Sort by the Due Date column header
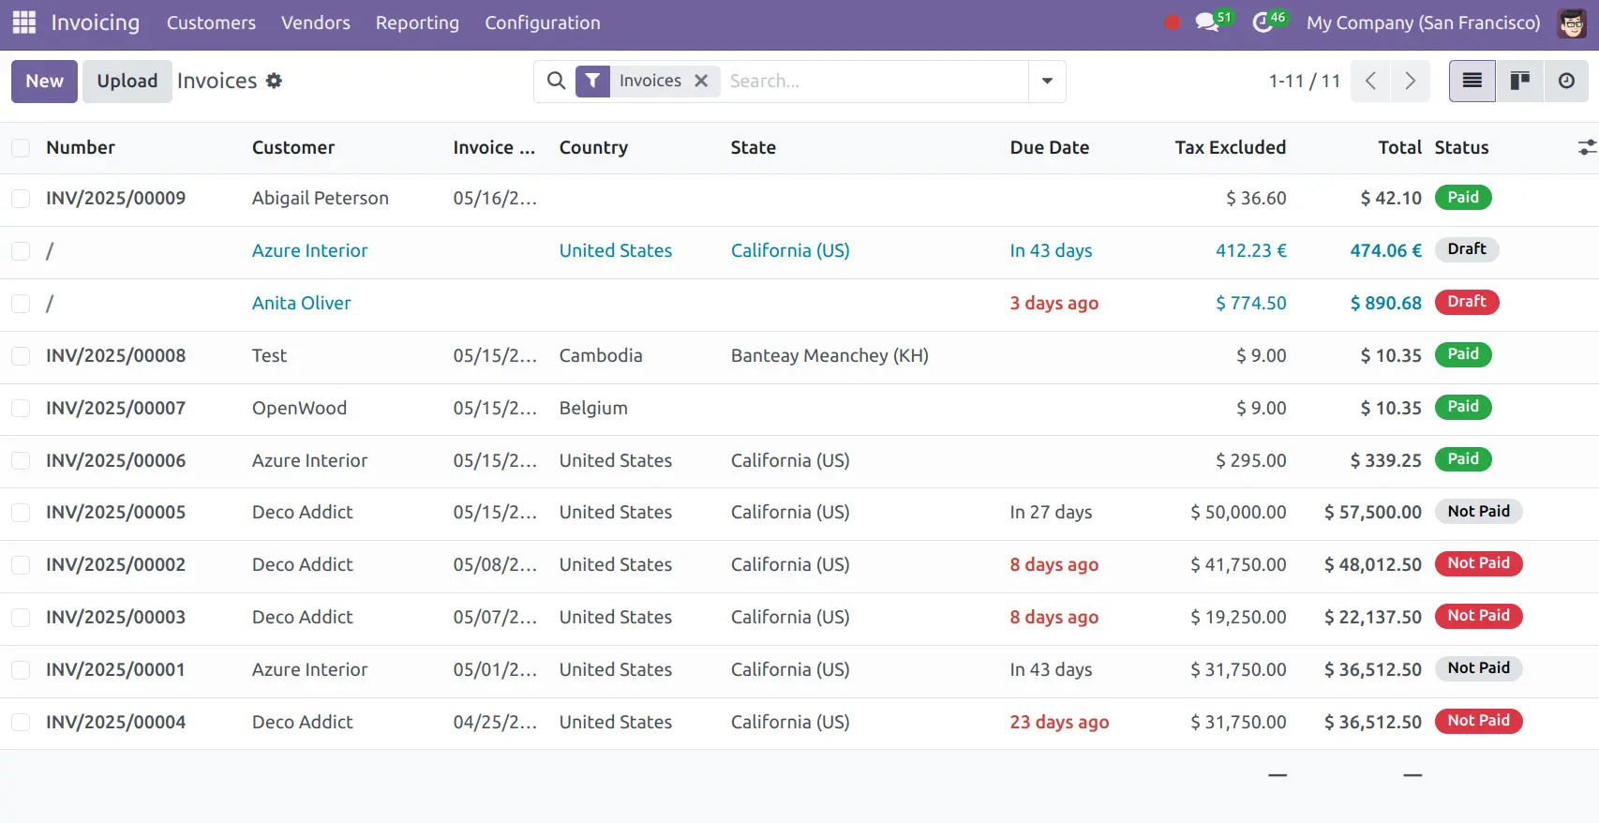 tap(1049, 147)
